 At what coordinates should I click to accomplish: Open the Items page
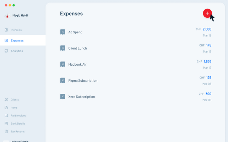click(14, 108)
